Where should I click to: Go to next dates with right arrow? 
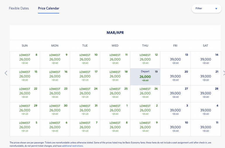(x=224, y=73)
